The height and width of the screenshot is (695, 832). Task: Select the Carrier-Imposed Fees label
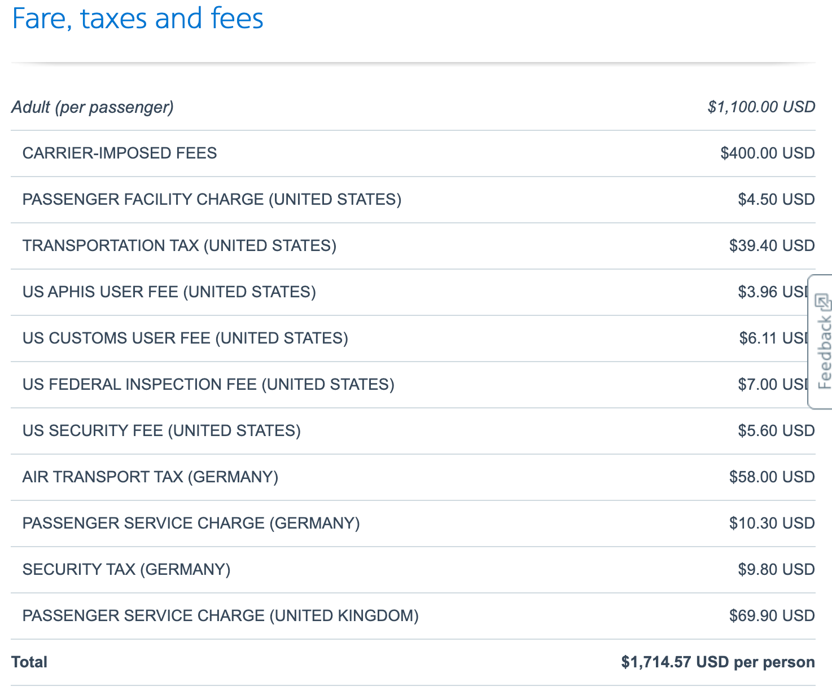click(x=120, y=153)
